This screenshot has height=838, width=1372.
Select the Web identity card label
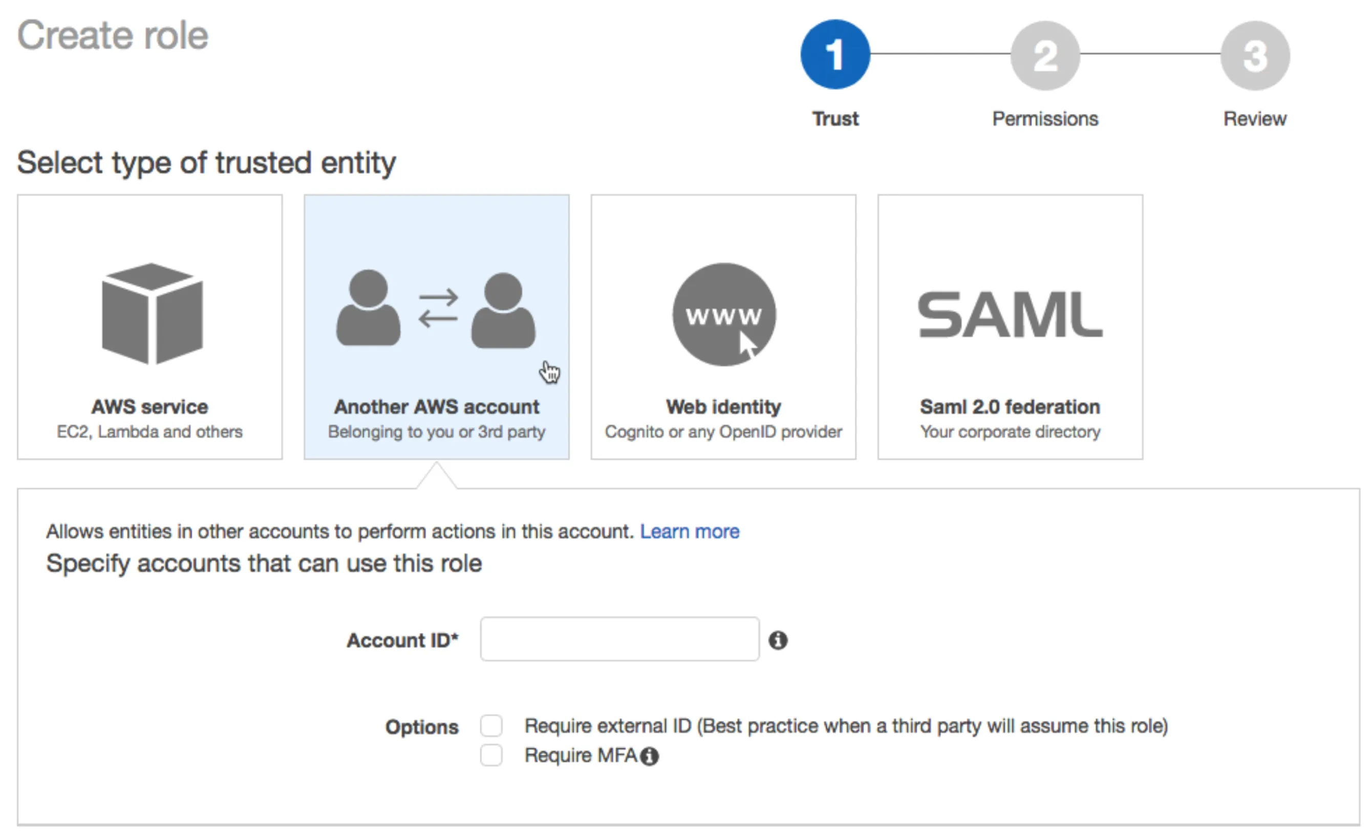click(x=723, y=407)
